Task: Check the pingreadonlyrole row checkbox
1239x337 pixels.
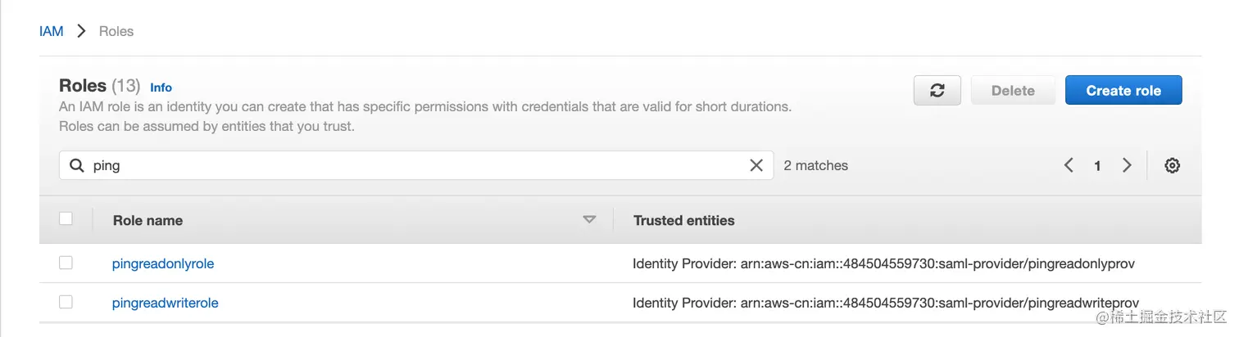Action: point(66,263)
